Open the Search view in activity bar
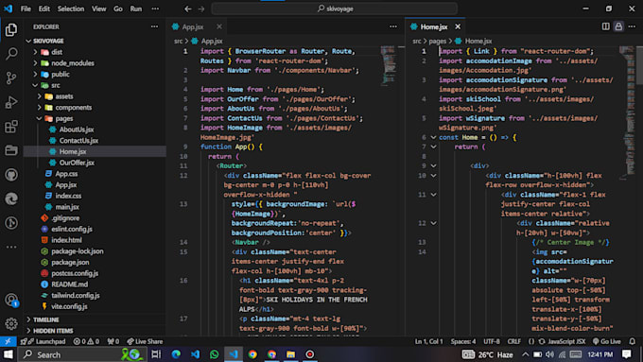 (x=11, y=53)
